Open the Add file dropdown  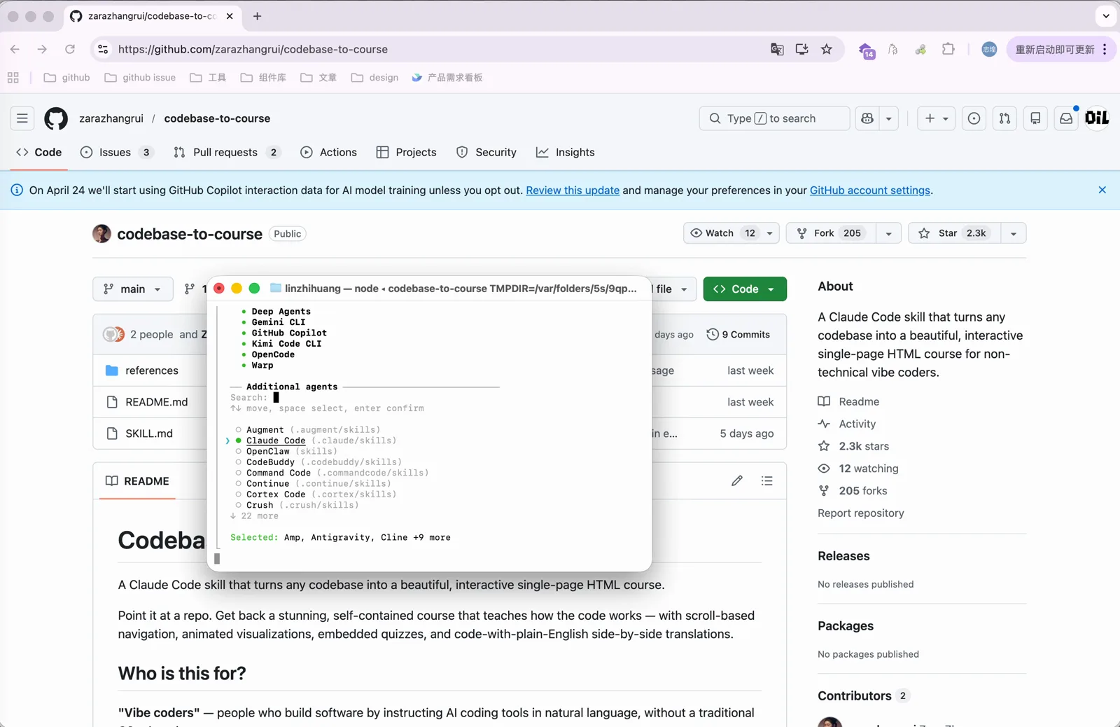[672, 289]
